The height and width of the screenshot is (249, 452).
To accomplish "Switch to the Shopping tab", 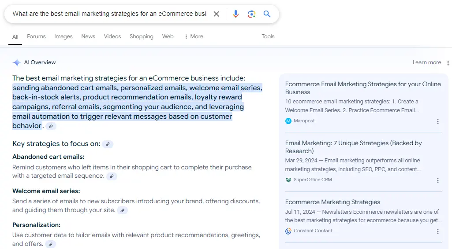I will pyautogui.click(x=142, y=37).
